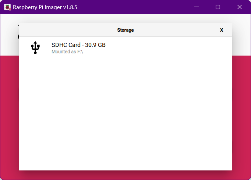Click the Storage dialog heading
251x180 pixels.
coord(125,30)
